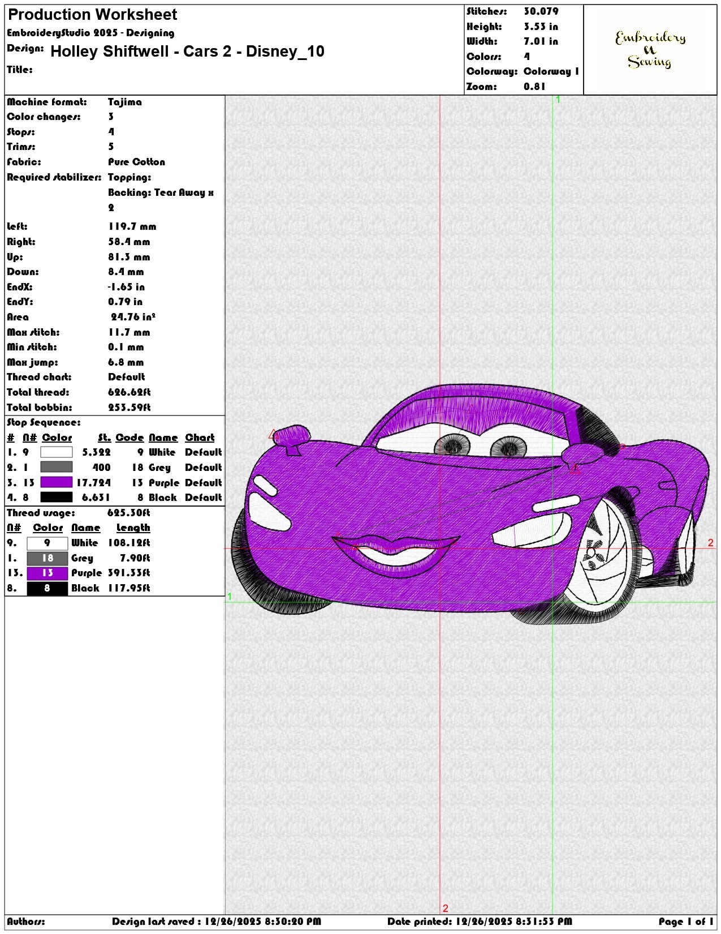Screen dimensions: 721x934
Task: Click the Grey thread length 7.90ft
Action: coord(135,558)
